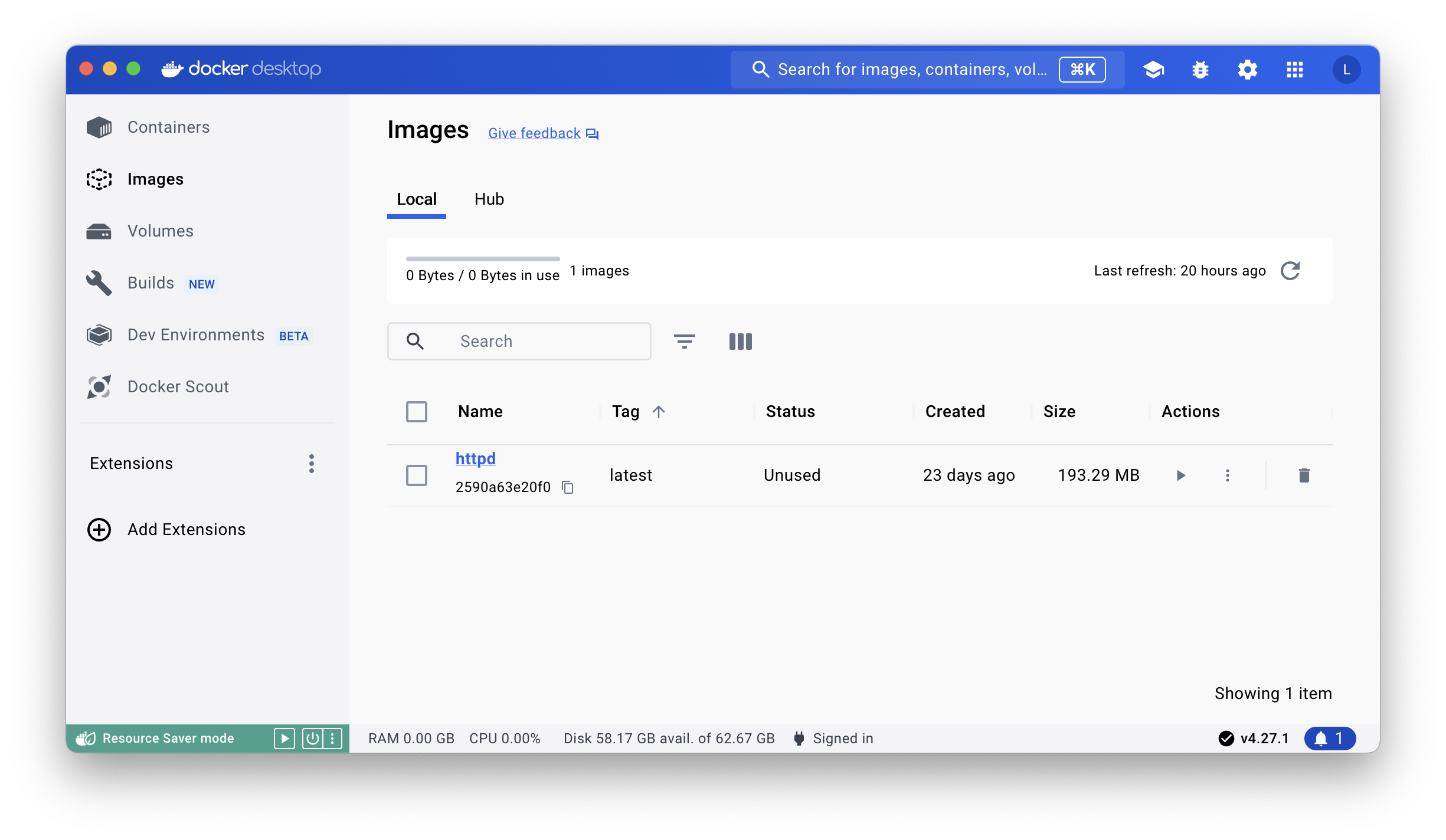This screenshot has width=1446, height=840.
Task: Open the extensions grid apps icon
Action: [1295, 70]
